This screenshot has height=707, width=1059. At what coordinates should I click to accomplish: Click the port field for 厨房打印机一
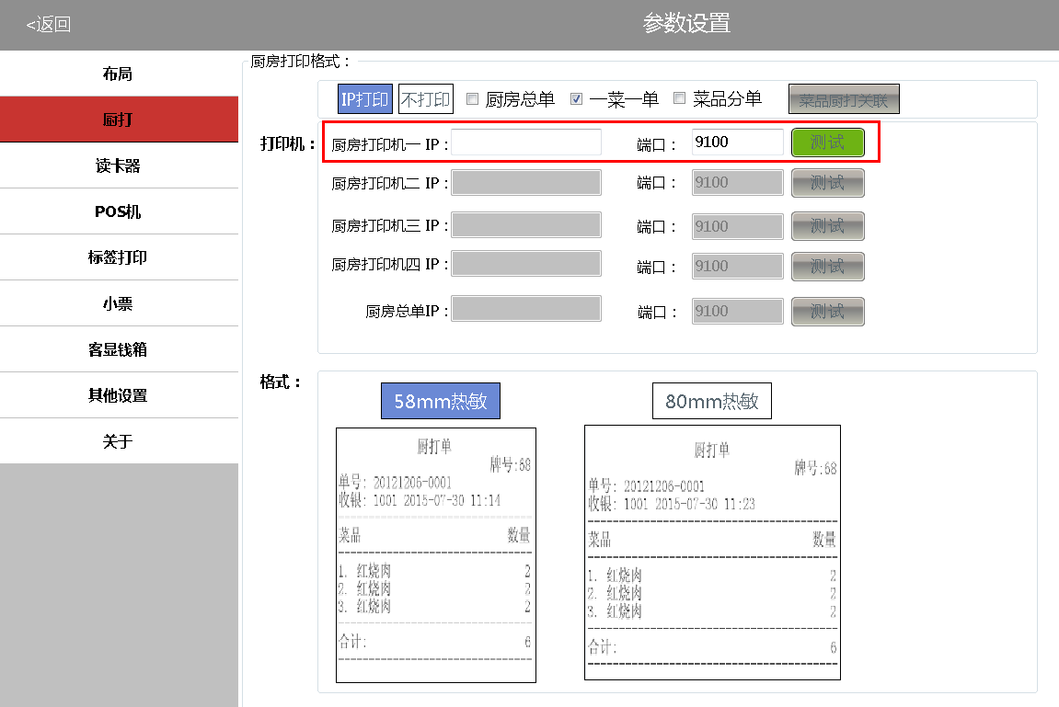[738, 143]
